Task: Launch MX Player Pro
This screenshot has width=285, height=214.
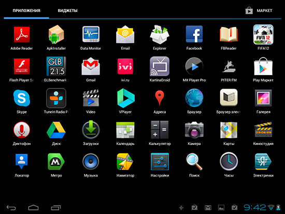Action: (194, 66)
